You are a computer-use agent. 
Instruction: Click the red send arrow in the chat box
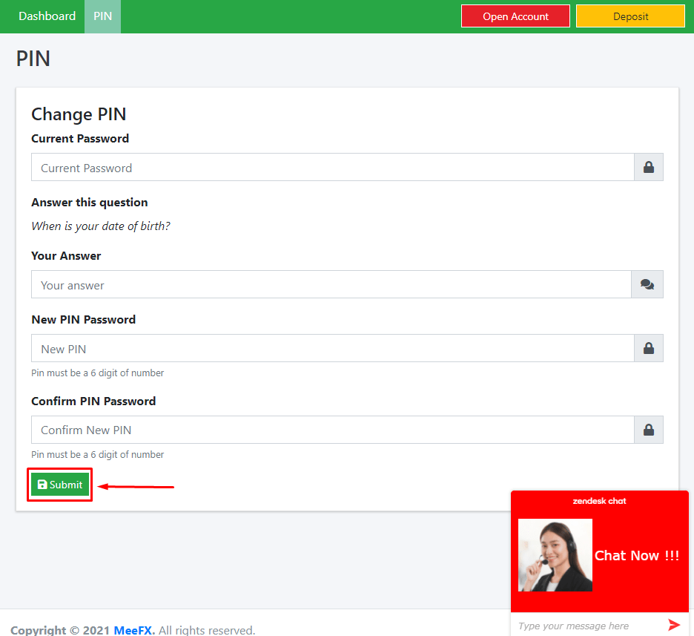tap(674, 624)
